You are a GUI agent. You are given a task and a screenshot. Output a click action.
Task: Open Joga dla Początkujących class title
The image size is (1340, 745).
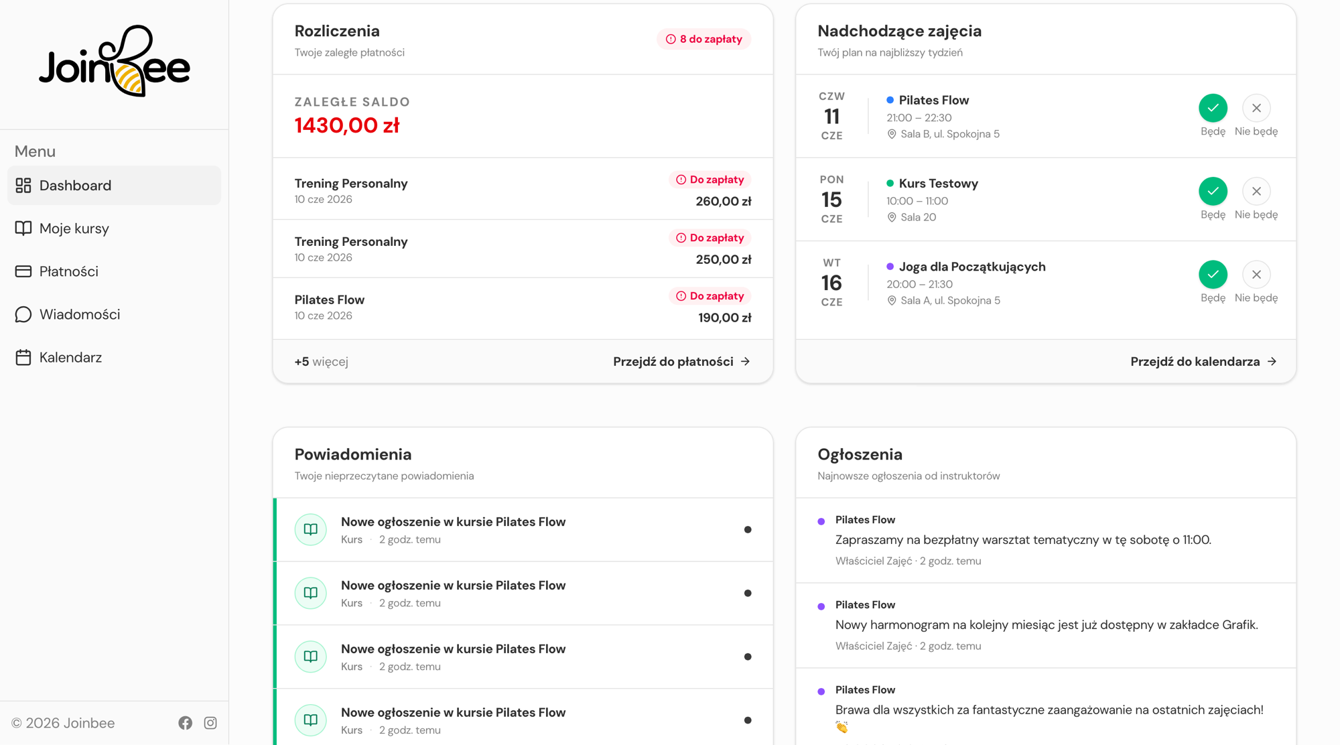point(972,267)
